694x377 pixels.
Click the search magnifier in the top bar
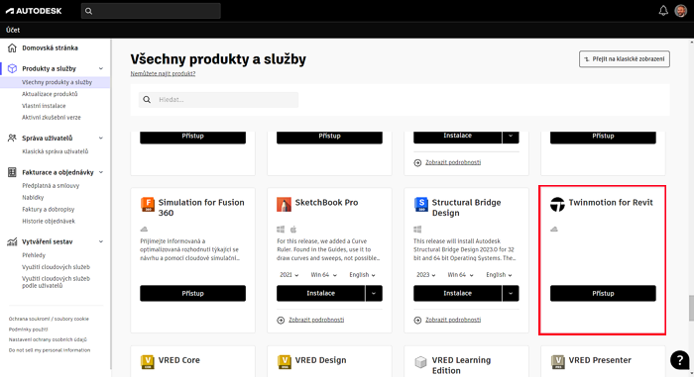coord(88,11)
